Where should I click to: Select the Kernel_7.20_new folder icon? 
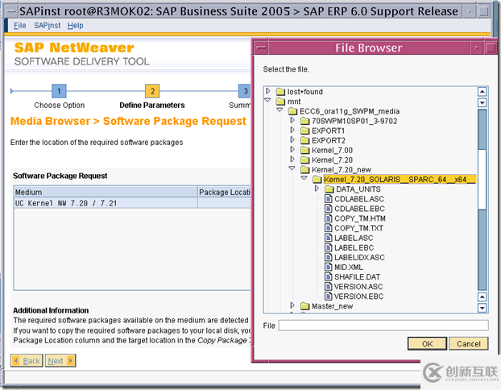tap(305, 170)
